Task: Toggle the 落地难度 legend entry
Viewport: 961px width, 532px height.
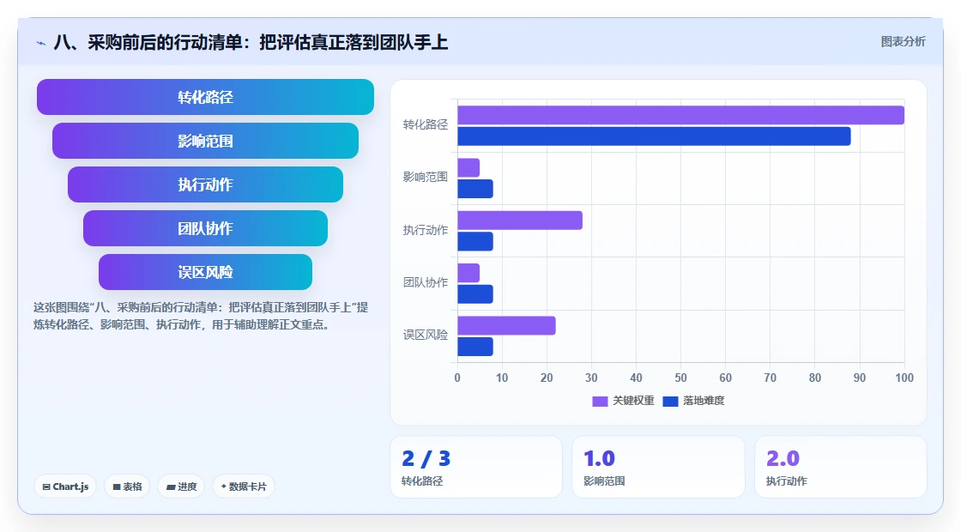Action: click(694, 401)
